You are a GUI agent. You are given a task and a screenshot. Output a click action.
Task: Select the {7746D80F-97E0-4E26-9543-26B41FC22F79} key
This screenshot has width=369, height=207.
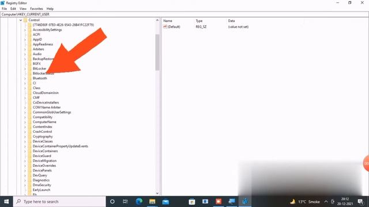(x=63, y=25)
